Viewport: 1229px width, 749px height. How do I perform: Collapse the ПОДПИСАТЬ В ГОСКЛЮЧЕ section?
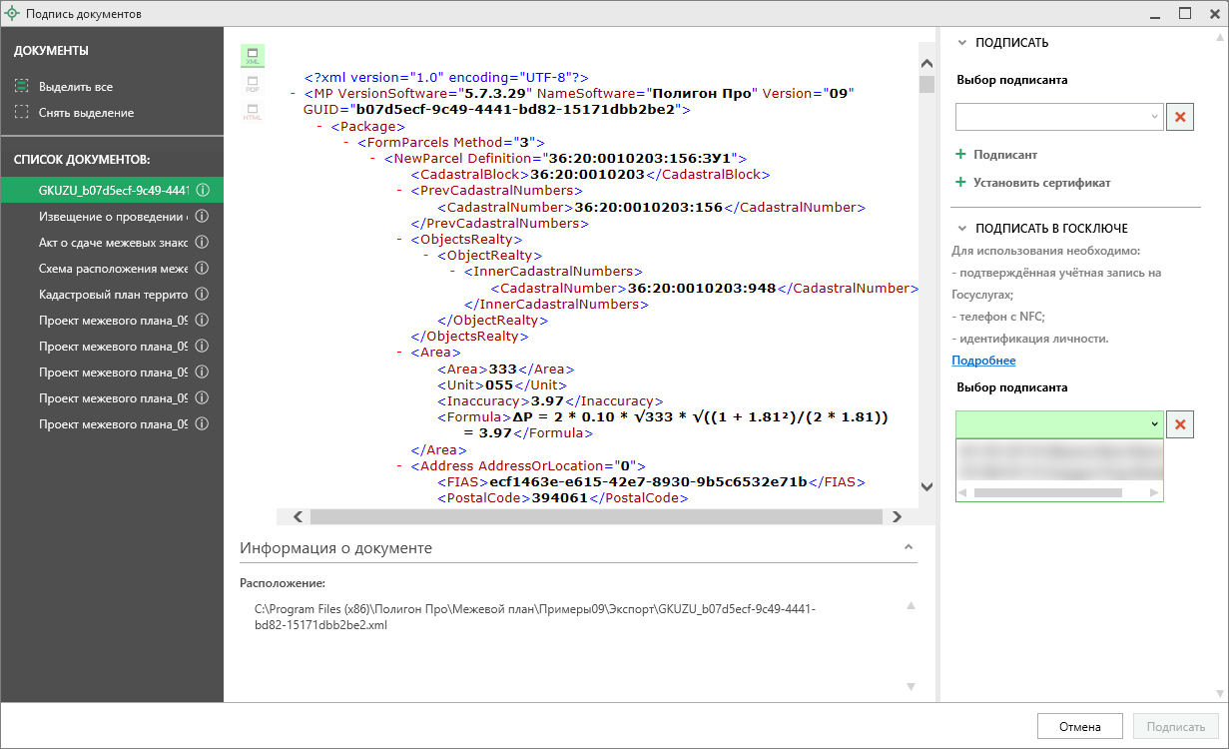click(x=962, y=229)
